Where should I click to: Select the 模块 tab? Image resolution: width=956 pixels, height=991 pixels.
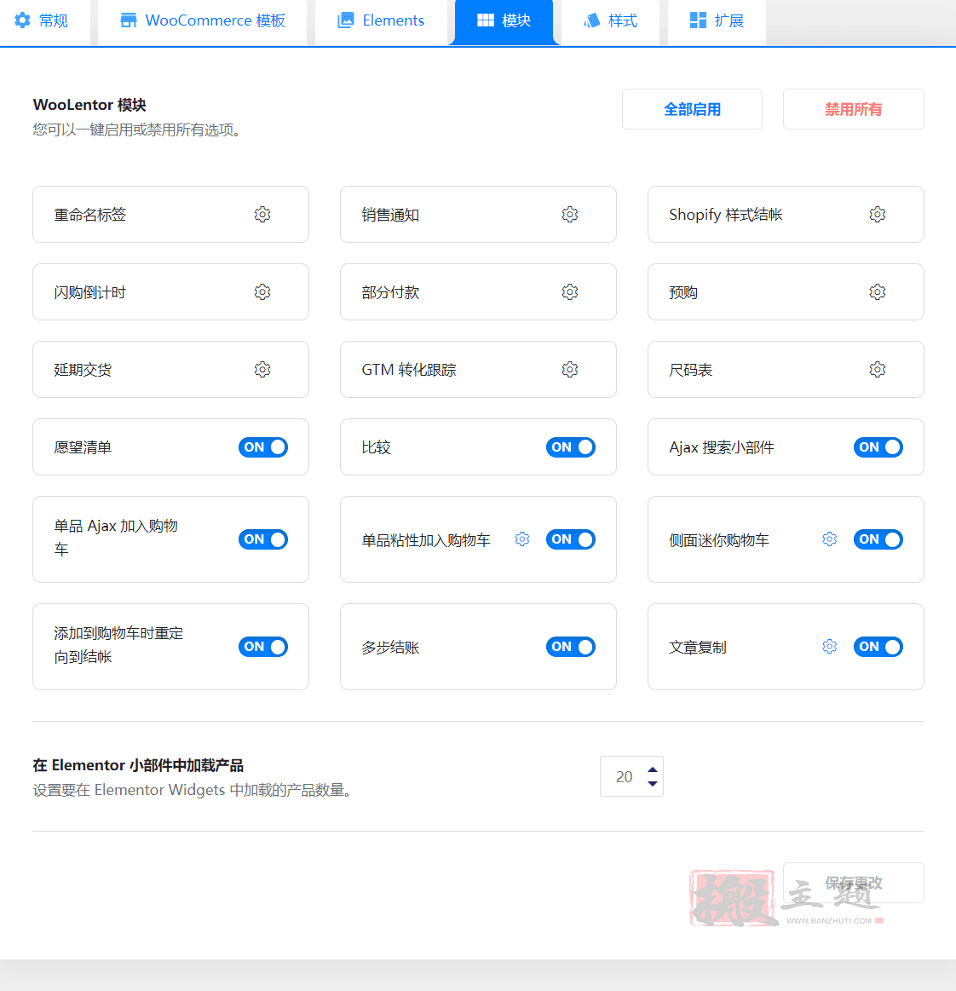coord(504,20)
